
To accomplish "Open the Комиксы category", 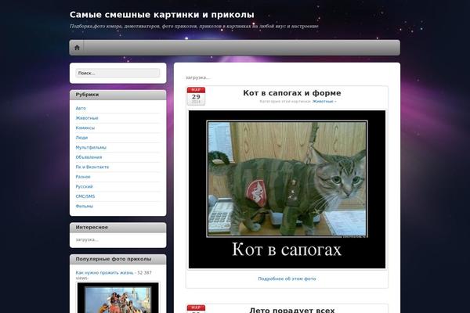I will point(85,128).
